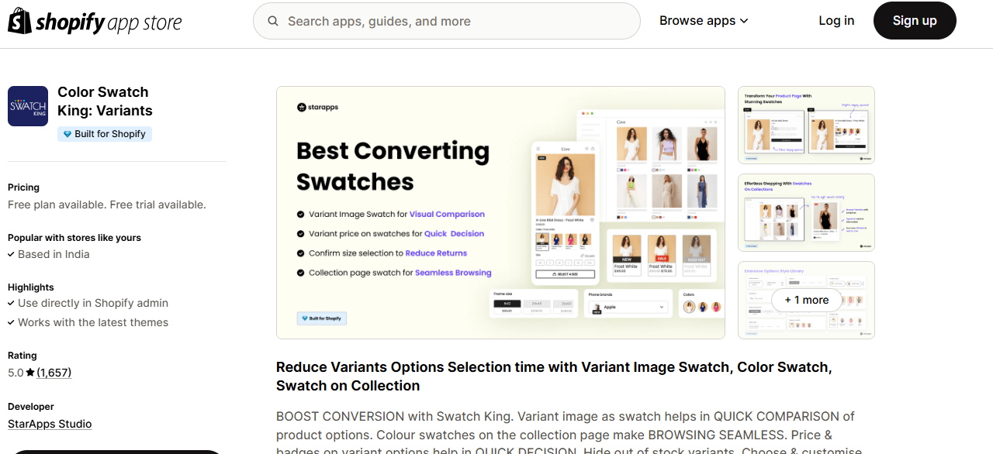Image resolution: width=993 pixels, height=454 pixels.
Task: Click the Swatch King app icon
Action: (28, 106)
